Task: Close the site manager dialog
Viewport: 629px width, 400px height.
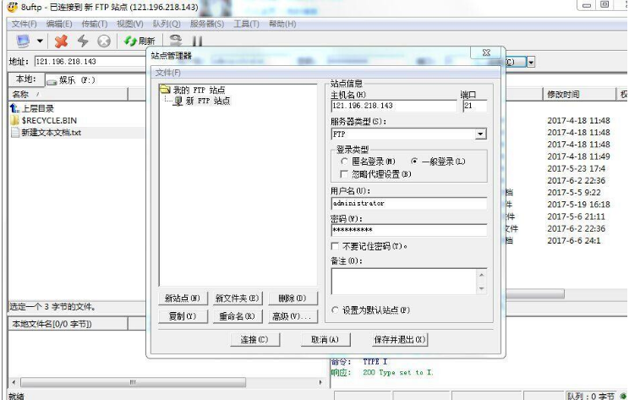Action: coord(486,52)
